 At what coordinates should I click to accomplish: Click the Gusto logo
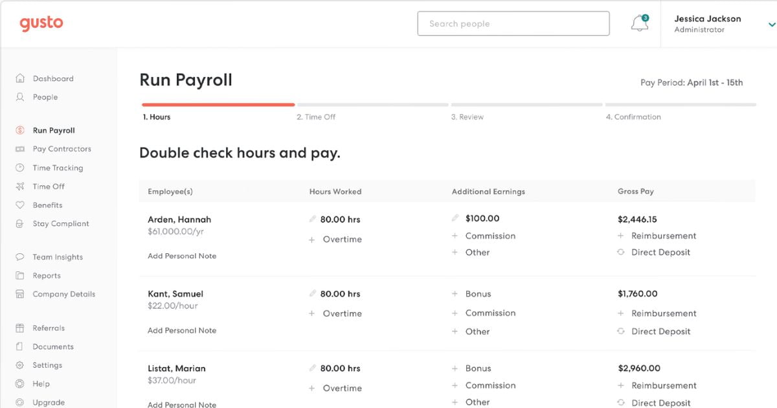(41, 23)
